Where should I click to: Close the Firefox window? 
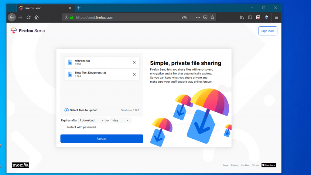275,8
